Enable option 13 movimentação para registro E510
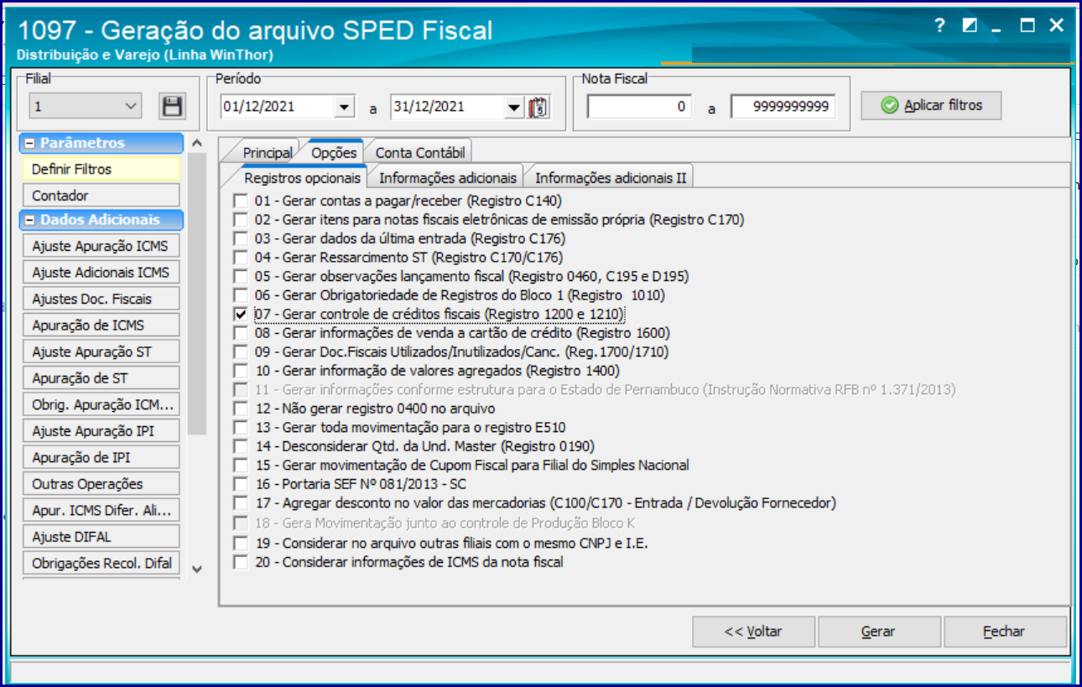This screenshot has height=687, width=1082. click(241, 427)
